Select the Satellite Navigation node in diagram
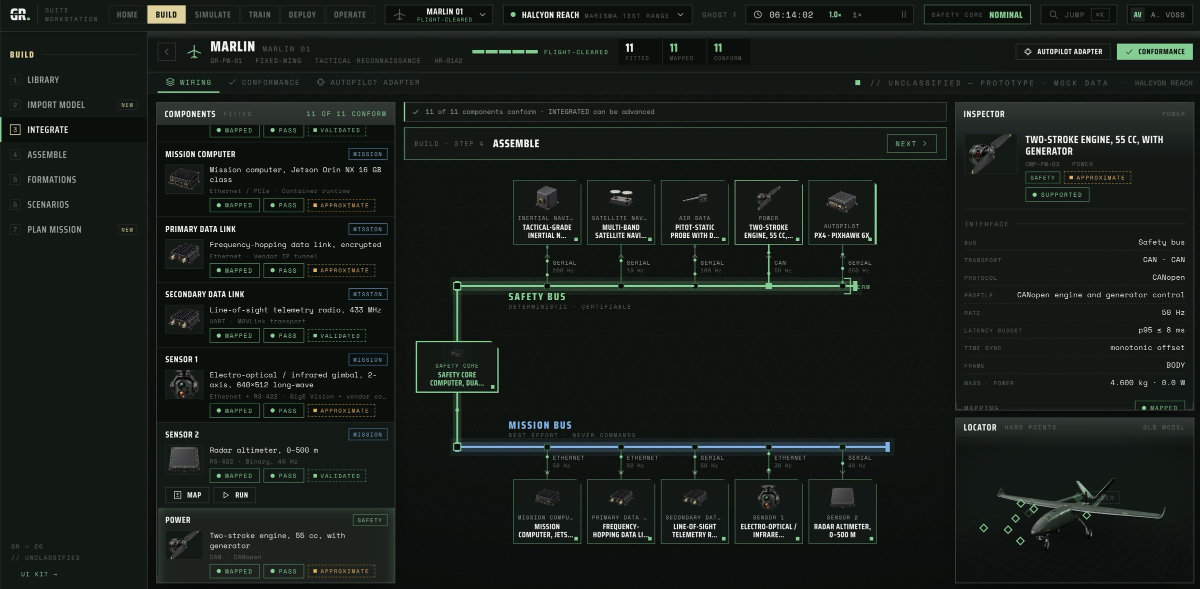 (621, 212)
